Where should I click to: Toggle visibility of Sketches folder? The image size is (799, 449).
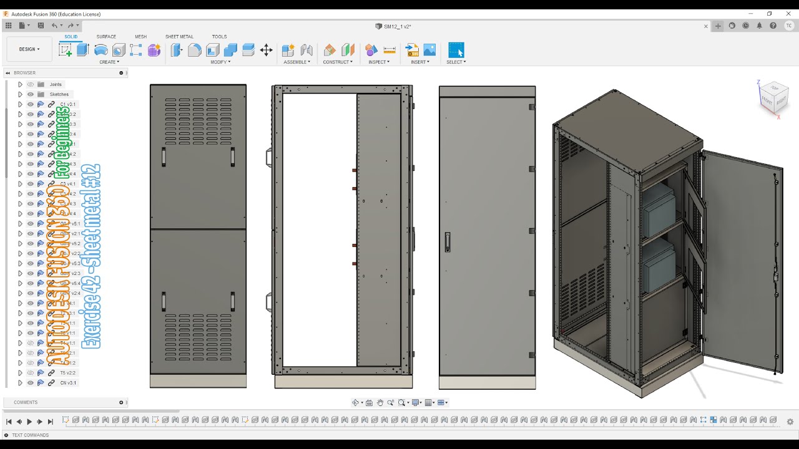click(30, 94)
